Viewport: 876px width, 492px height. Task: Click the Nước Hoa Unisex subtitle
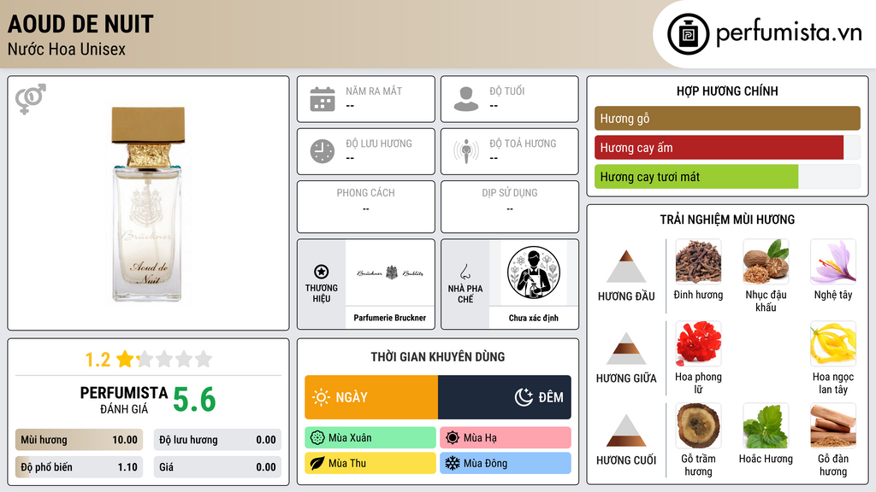[x=67, y=49]
